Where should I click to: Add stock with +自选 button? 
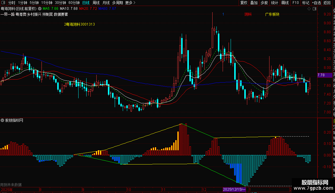point(316,3)
